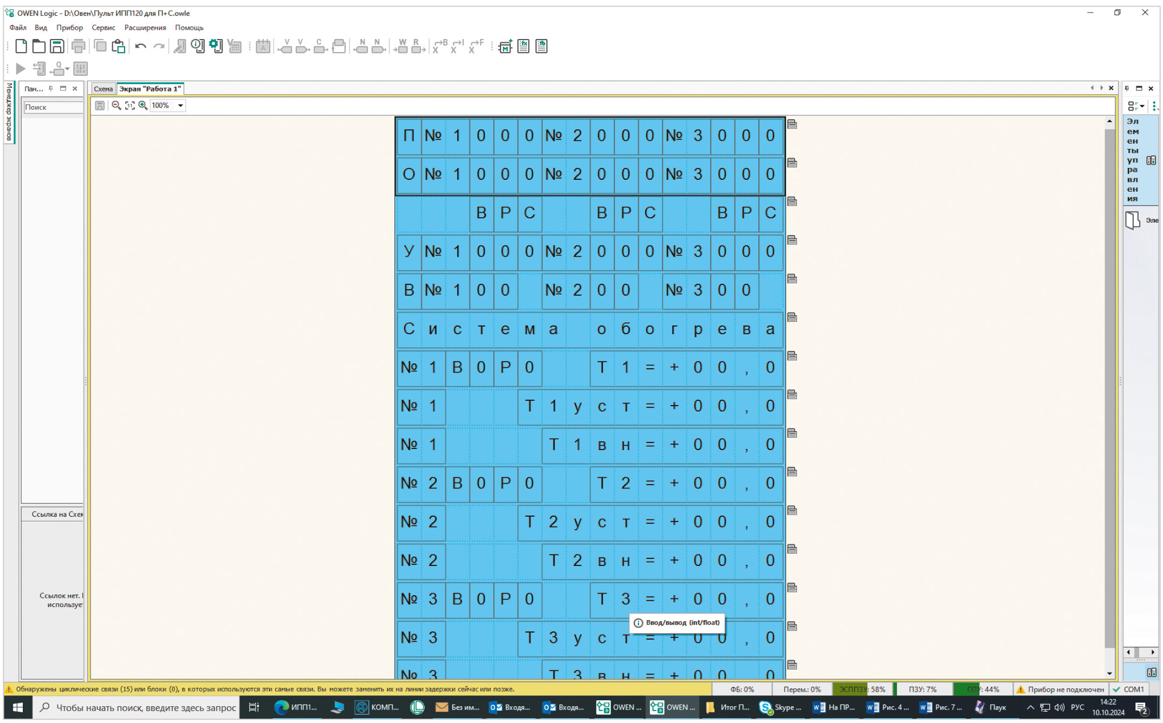Open the 'Прибор' menu
Image resolution: width=1163 pixels, height=723 pixels.
pos(69,28)
